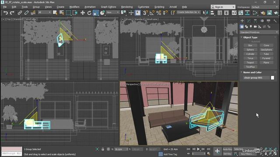Toggle the Selection Lock icon
The height and width of the screenshot is (157, 280).
103,149
